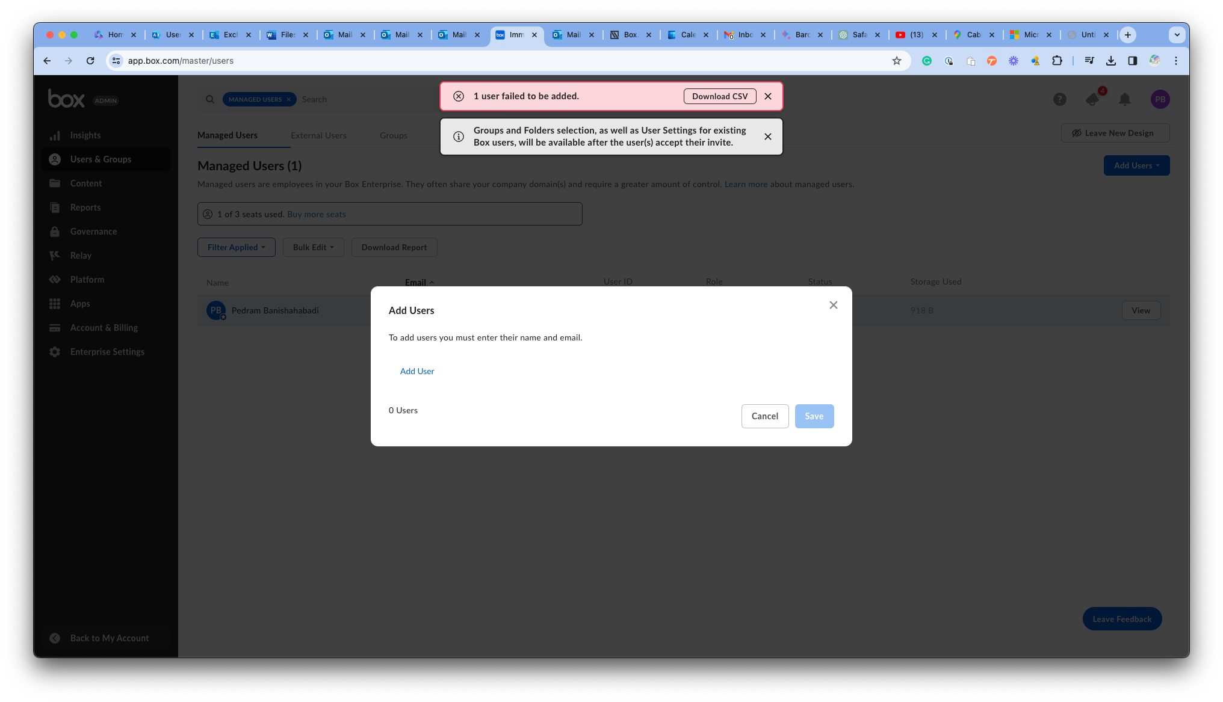The width and height of the screenshot is (1223, 702).
Task: Open Platform section in sidebar
Action: tap(87, 279)
